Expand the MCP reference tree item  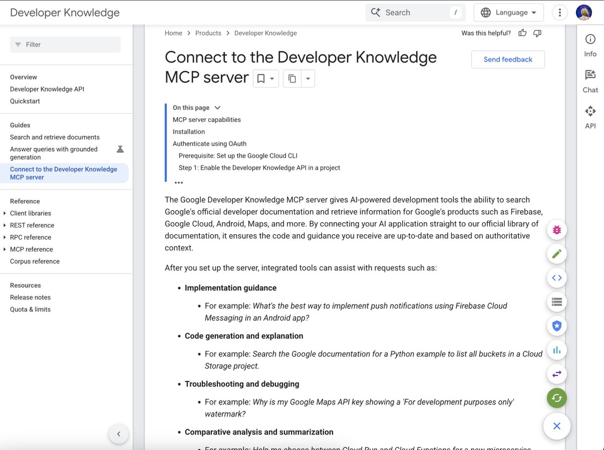point(5,249)
